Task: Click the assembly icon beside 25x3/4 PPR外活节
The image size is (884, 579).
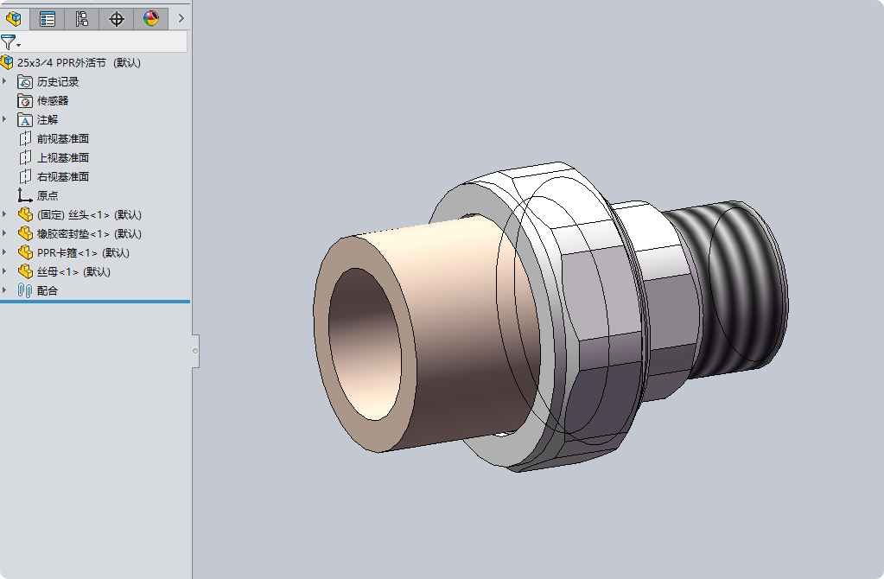Action: coord(7,62)
